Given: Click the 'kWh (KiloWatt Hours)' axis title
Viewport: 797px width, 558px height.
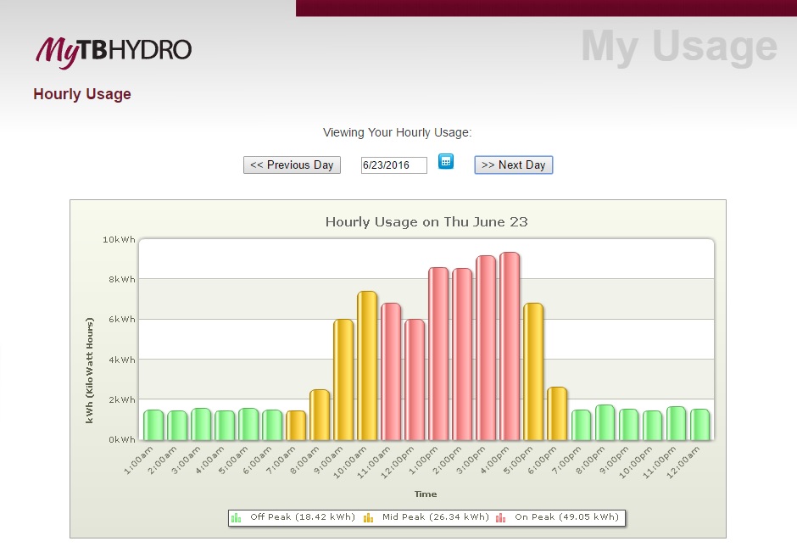Looking at the screenshot, I should click(90, 371).
